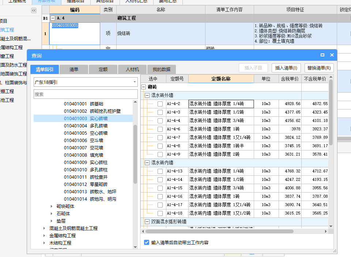Expand the 砌块砌体 tree node
The height and width of the screenshot is (257, 351).
52,206
